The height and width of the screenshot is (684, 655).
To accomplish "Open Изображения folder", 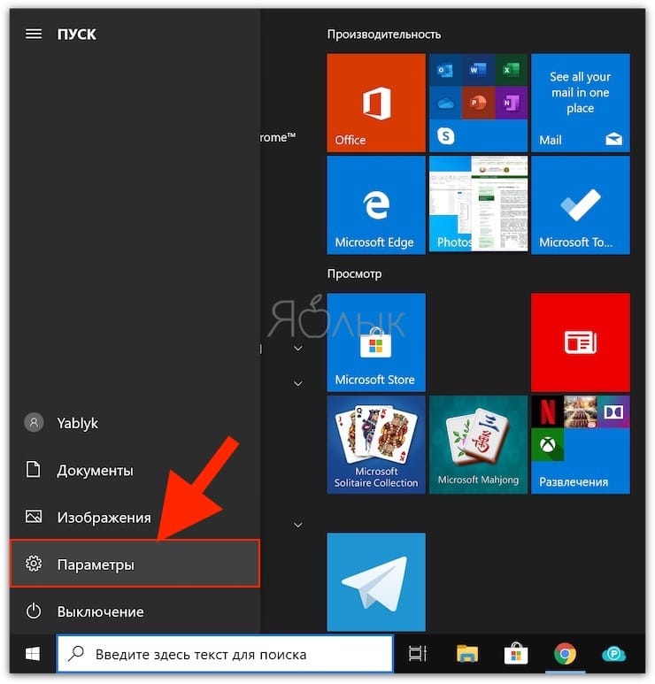I will [135, 517].
